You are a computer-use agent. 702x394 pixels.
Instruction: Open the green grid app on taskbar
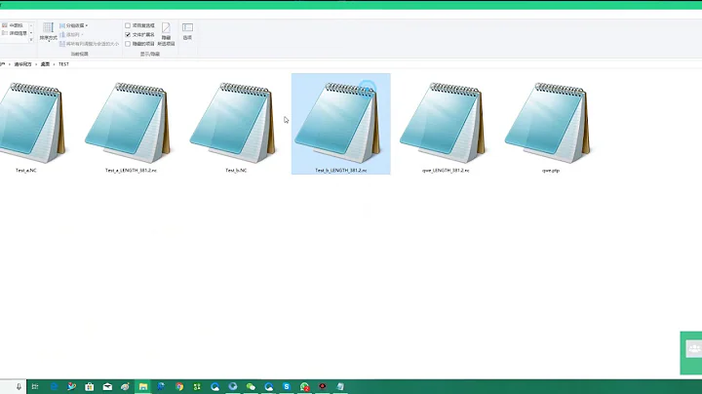pyautogui.click(x=197, y=386)
